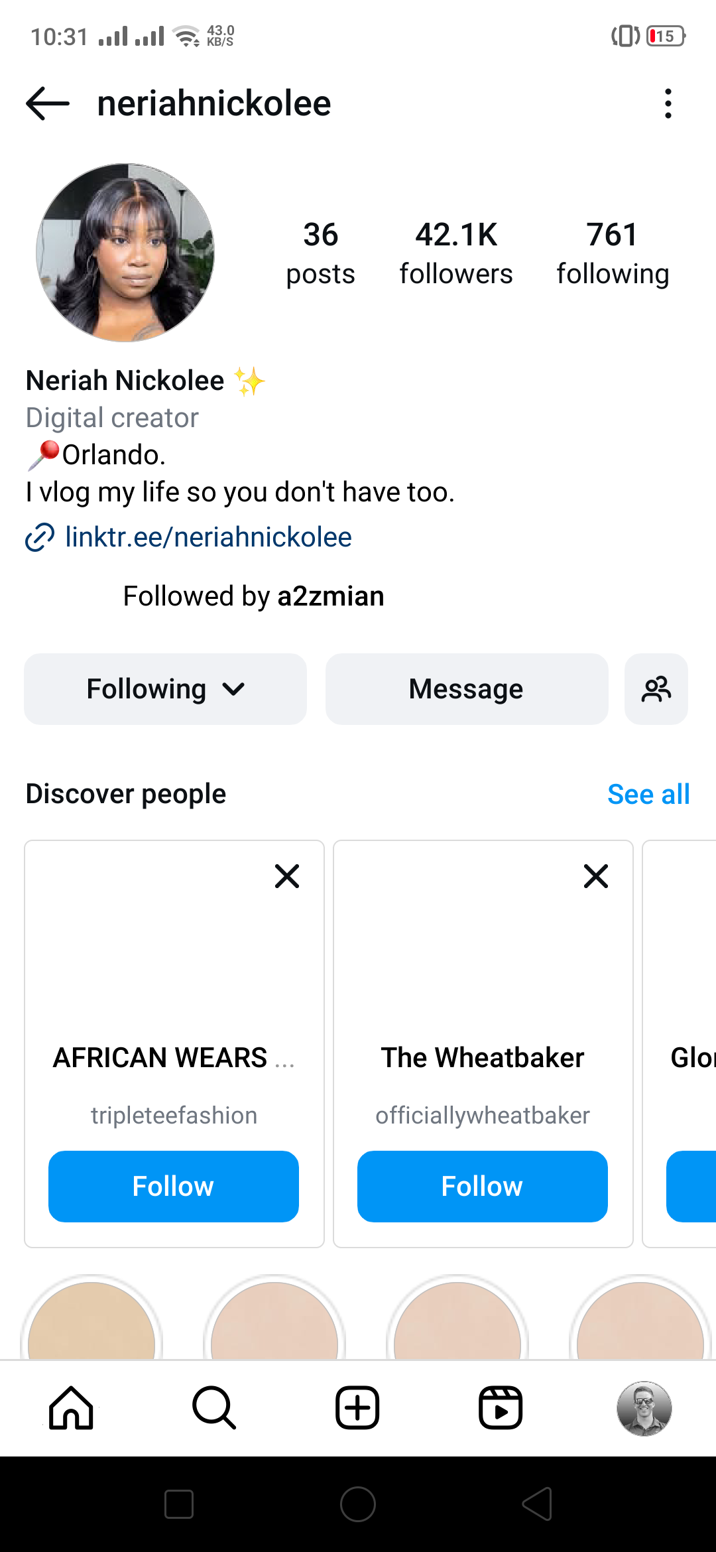Viewport: 716px width, 1552px height.
Task: Go to the Home feed icon
Action: click(x=72, y=1407)
